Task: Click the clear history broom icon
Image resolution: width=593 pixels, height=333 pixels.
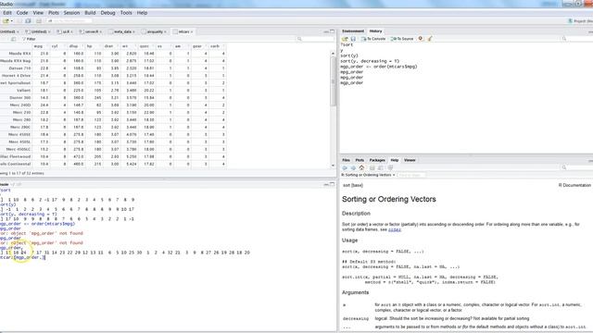Action: pos(430,39)
